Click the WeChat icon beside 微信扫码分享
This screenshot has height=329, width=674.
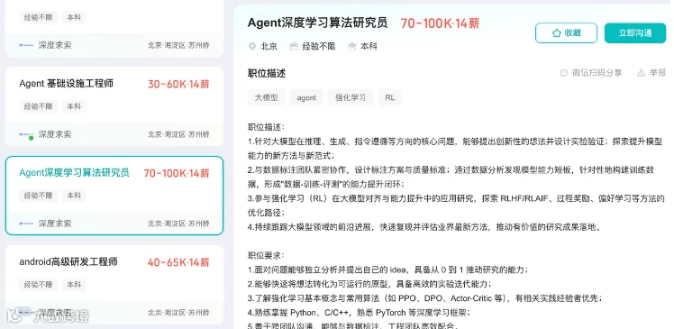click(564, 73)
